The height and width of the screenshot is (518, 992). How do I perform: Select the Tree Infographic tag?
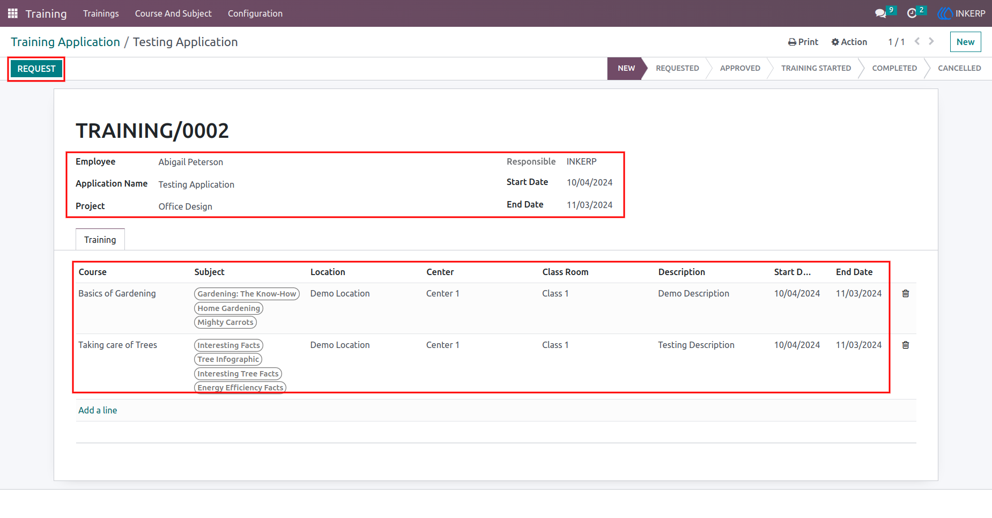228,359
